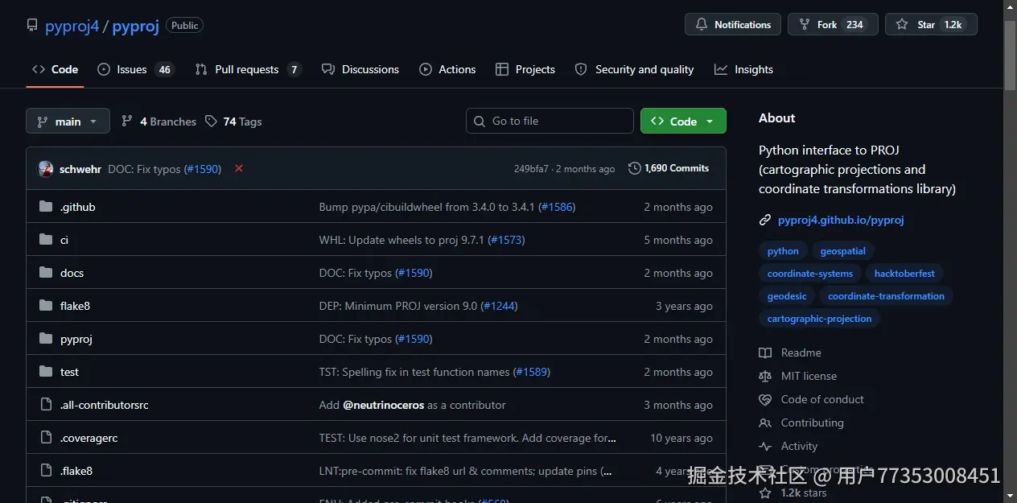Open the .coveragerc file
The height and width of the screenshot is (503, 1017).
click(x=89, y=438)
